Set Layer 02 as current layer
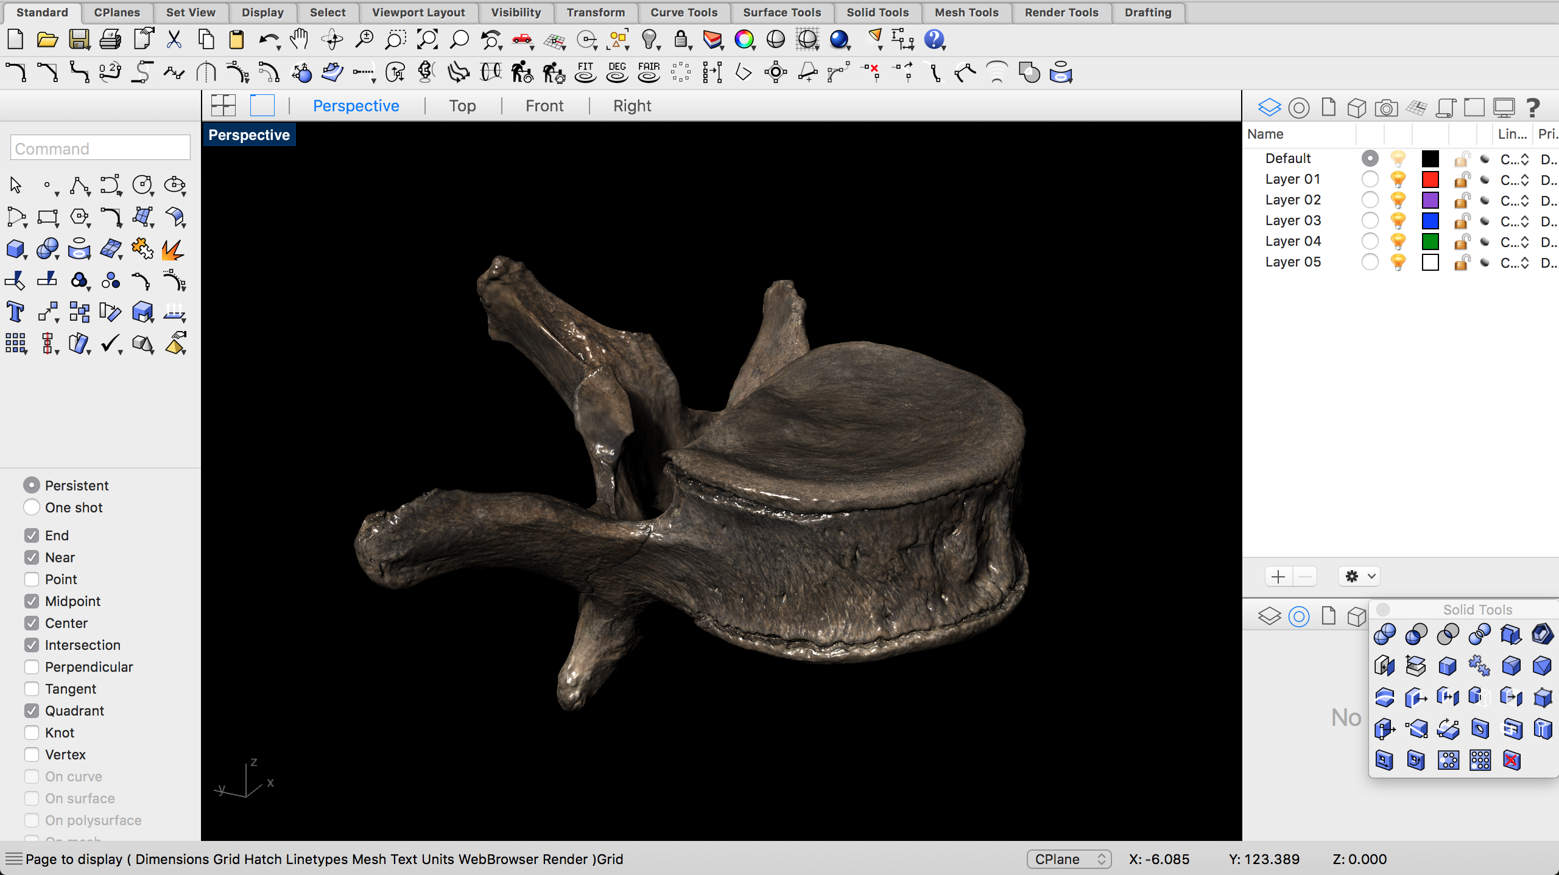 tap(1370, 200)
